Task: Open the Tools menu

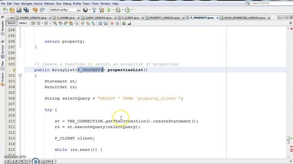Action: point(95,4)
